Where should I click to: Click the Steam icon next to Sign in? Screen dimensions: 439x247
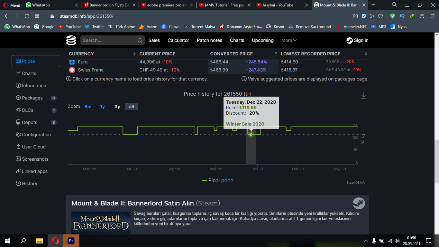(349, 40)
